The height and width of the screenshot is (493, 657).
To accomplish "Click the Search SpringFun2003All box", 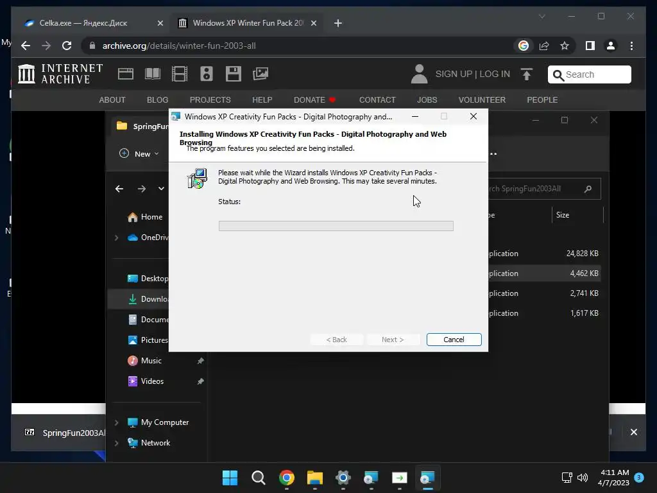I will [x=544, y=189].
